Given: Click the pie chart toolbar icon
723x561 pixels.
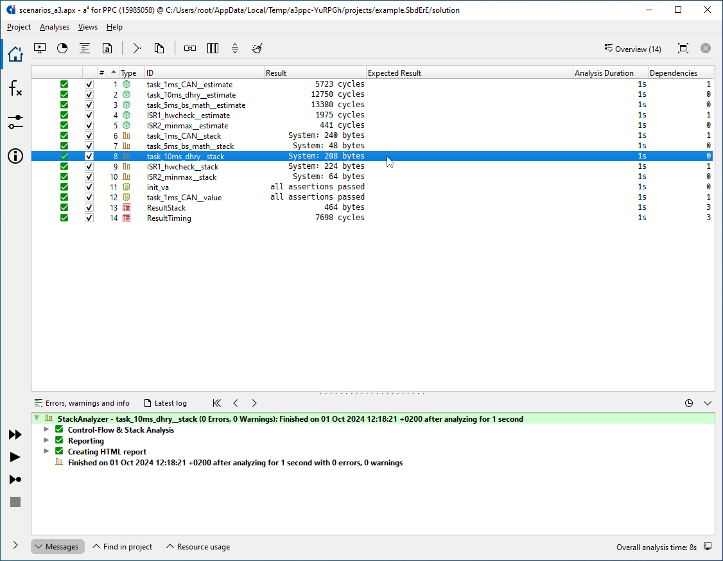Looking at the screenshot, I should (62, 48).
